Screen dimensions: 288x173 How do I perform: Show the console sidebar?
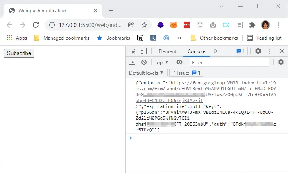(x=132, y=62)
